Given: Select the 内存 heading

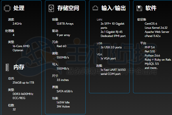Looking at the screenshot, I should (19, 67).
